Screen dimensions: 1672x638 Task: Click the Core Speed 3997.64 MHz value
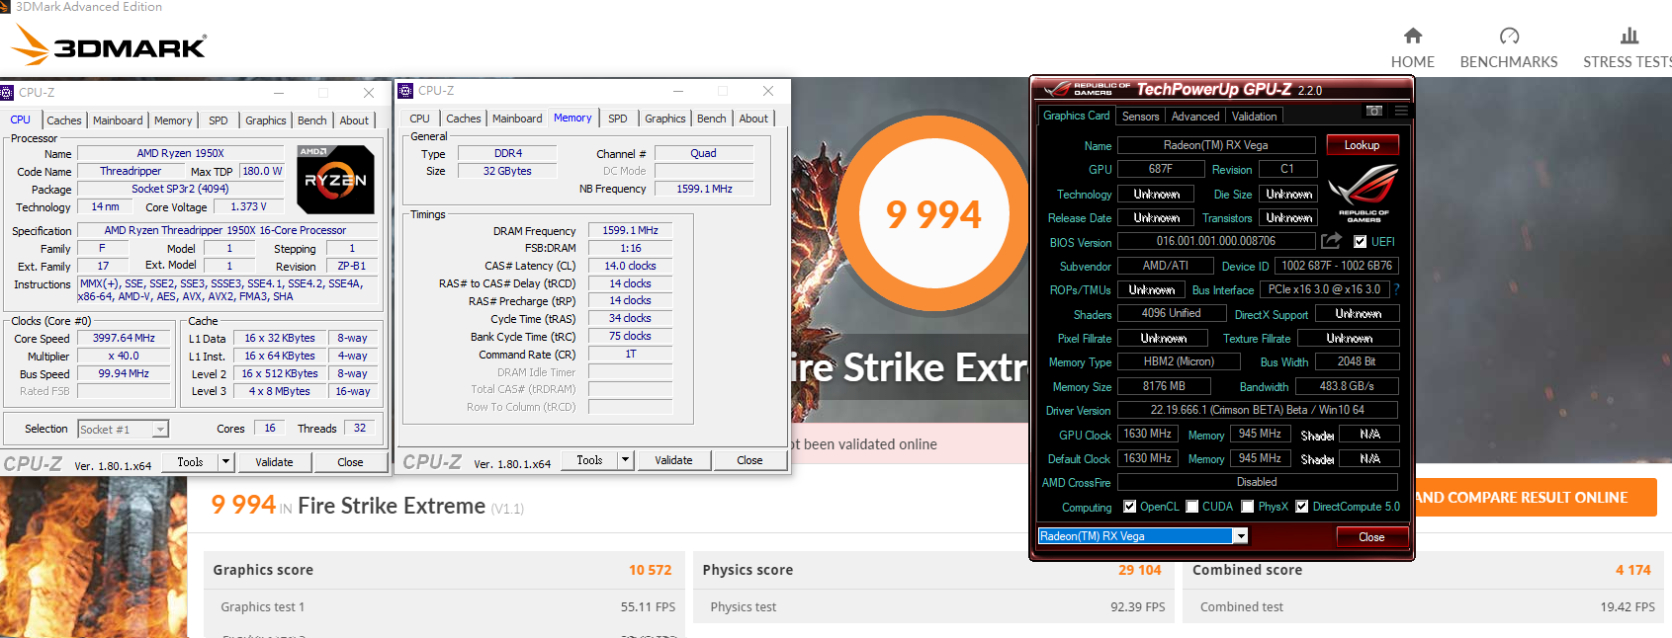click(124, 338)
